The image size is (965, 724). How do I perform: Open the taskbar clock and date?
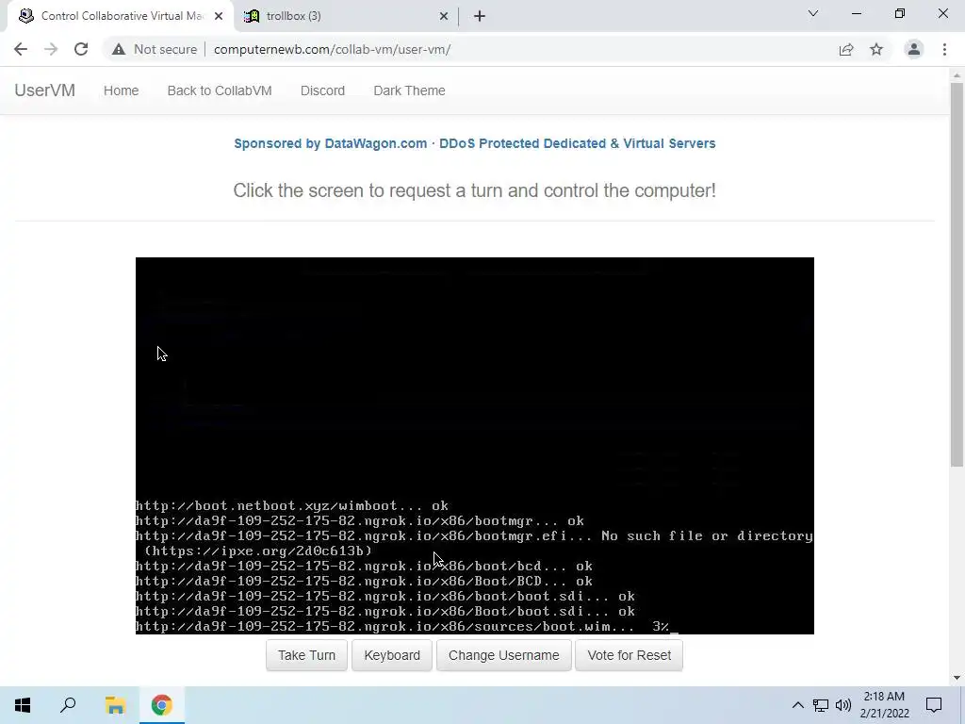pos(884,705)
